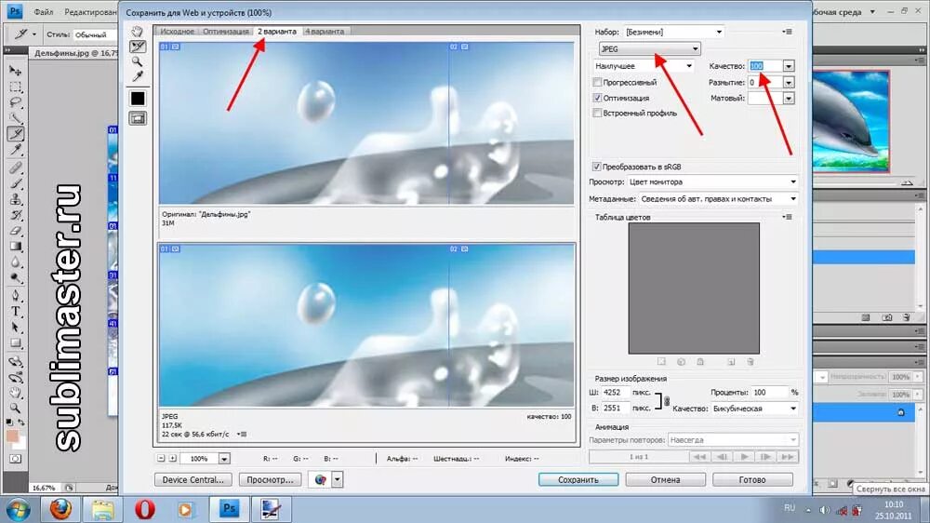This screenshot has width=930, height=523.
Task: Select the Zoom tool in the Save for Web dialog
Action: [138, 61]
